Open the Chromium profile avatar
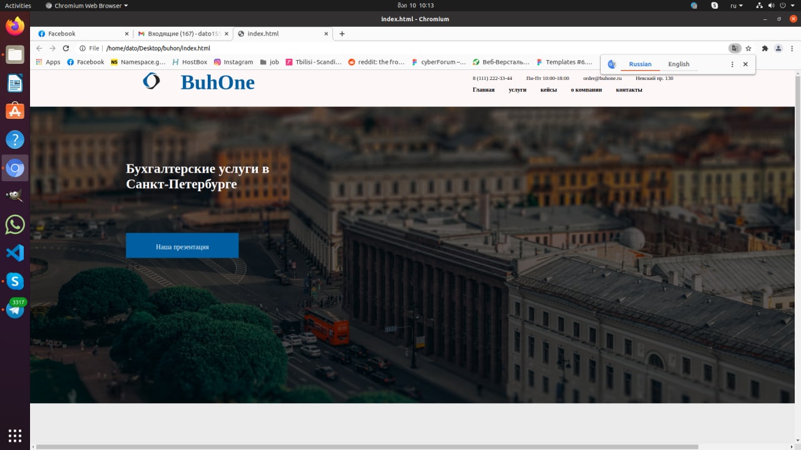801x450 pixels. pos(778,48)
